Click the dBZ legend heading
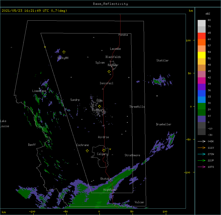The width and height of the screenshot is (221, 215). tap(208, 14)
